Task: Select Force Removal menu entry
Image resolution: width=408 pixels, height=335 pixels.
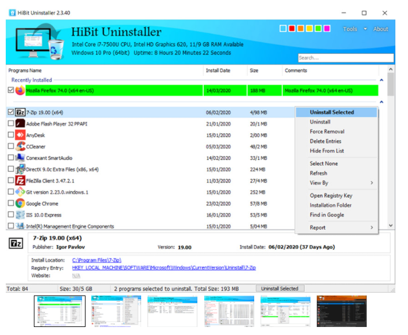Action: [336, 131]
